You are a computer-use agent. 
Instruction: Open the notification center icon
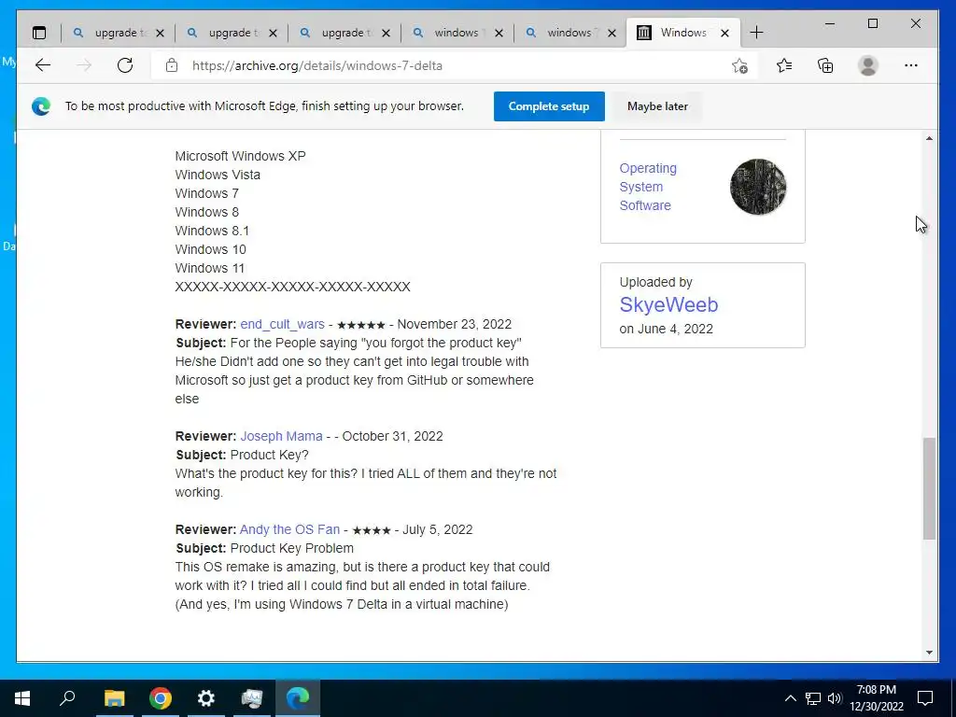coord(925,698)
